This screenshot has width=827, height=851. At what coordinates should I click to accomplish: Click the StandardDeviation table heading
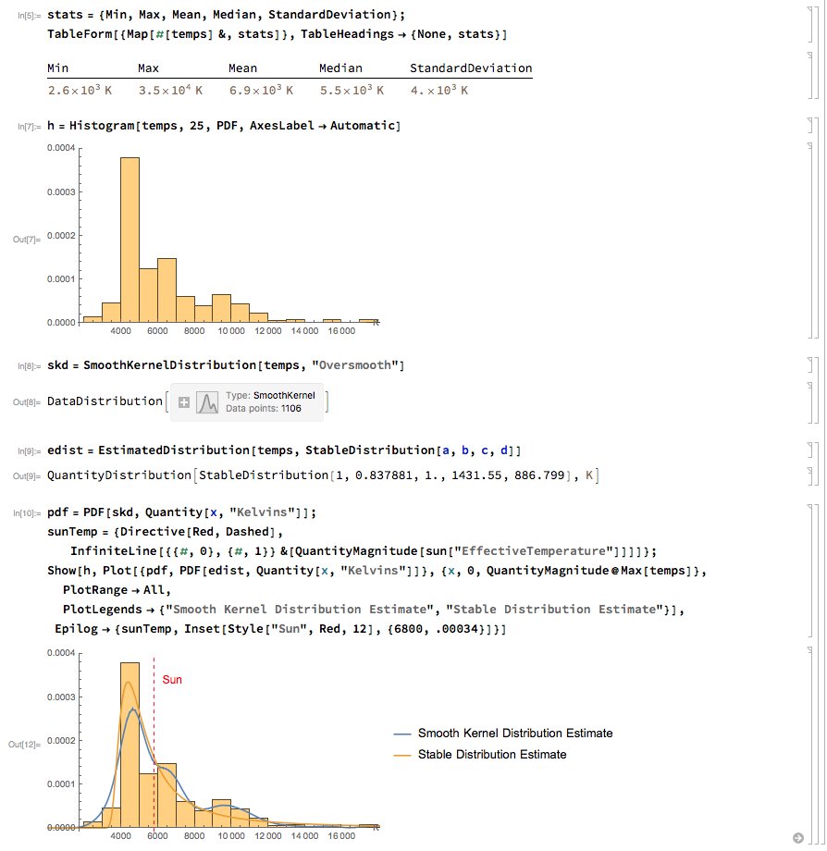tap(471, 68)
